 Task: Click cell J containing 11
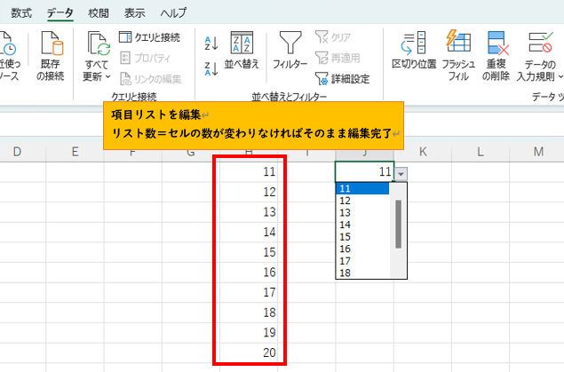[365, 172]
